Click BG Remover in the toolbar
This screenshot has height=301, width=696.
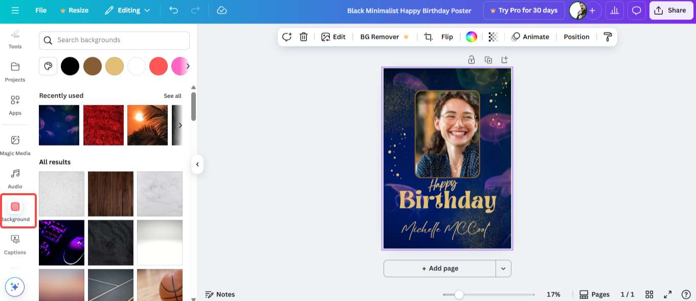[x=385, y=37]
